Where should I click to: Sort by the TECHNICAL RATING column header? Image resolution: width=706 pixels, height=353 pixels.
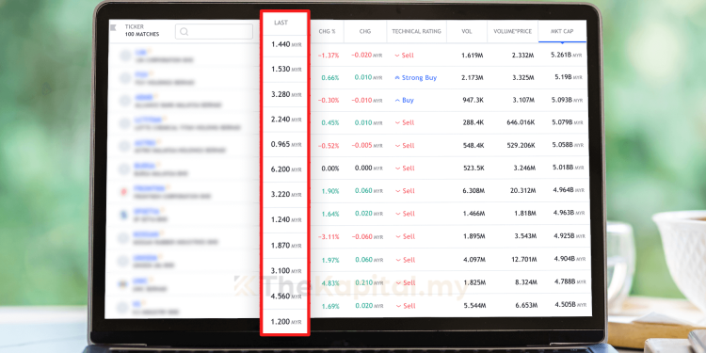[x=416, y=31]
